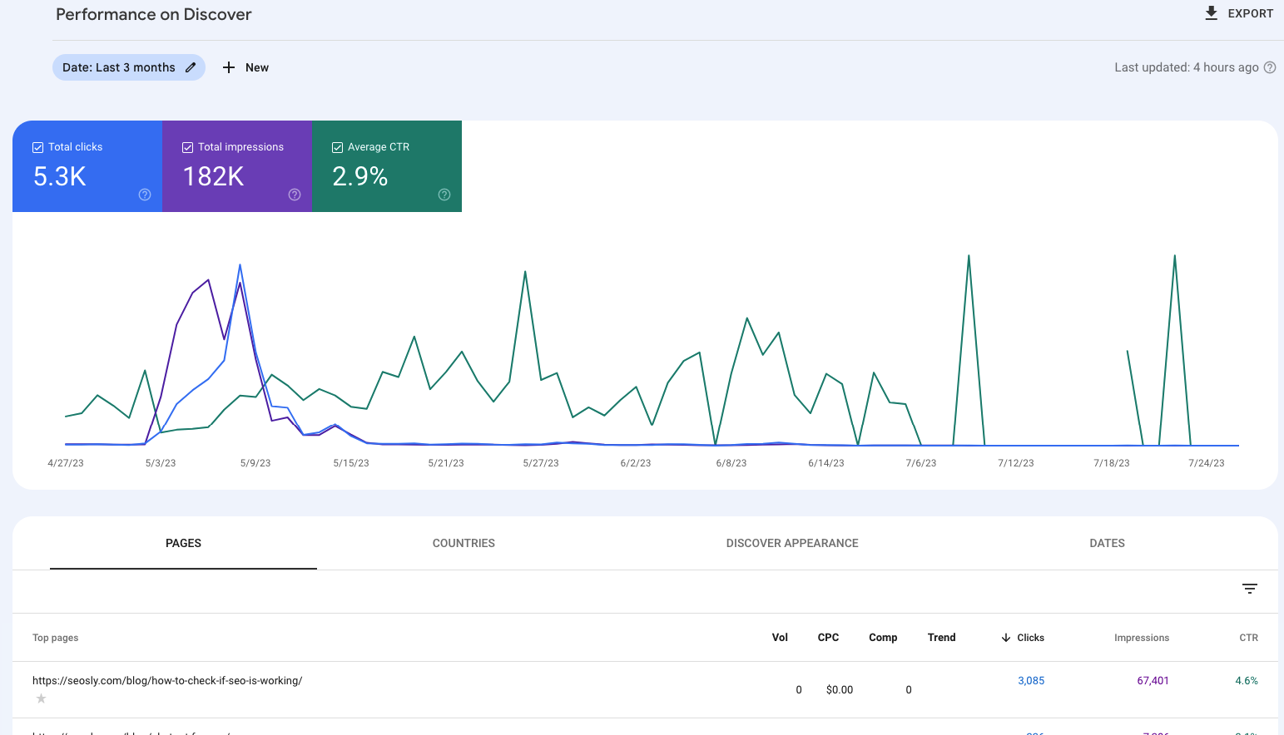
Task: Click the star icon under the top page URL
Action: coord(40,698)
